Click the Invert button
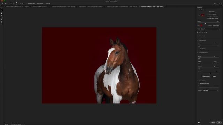Viewport: 223px width, 125px height. tap(214, 76)
